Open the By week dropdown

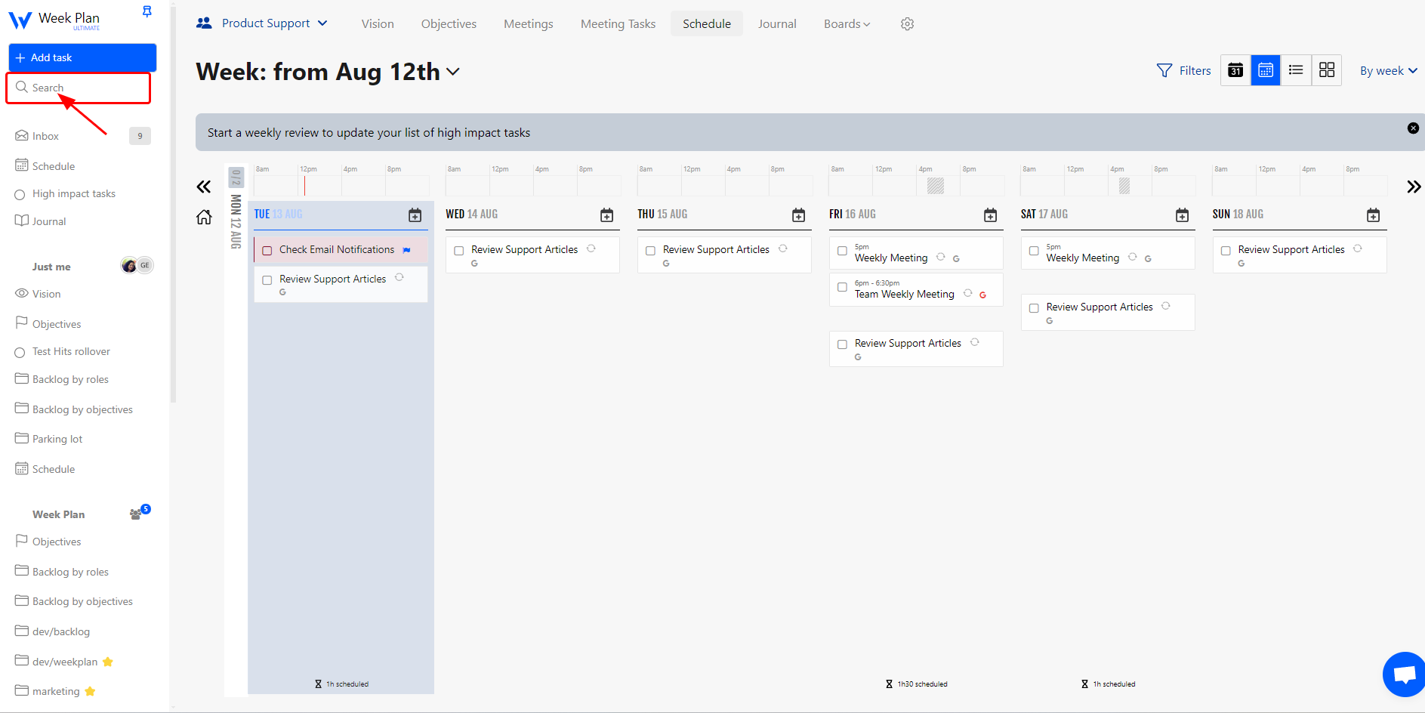tap(1388, 71)
